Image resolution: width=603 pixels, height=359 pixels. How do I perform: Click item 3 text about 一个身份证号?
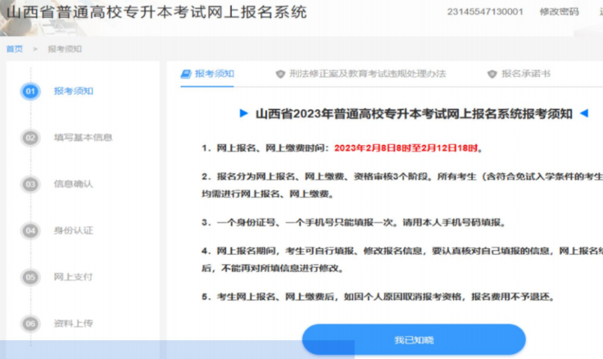coord(353,223)
